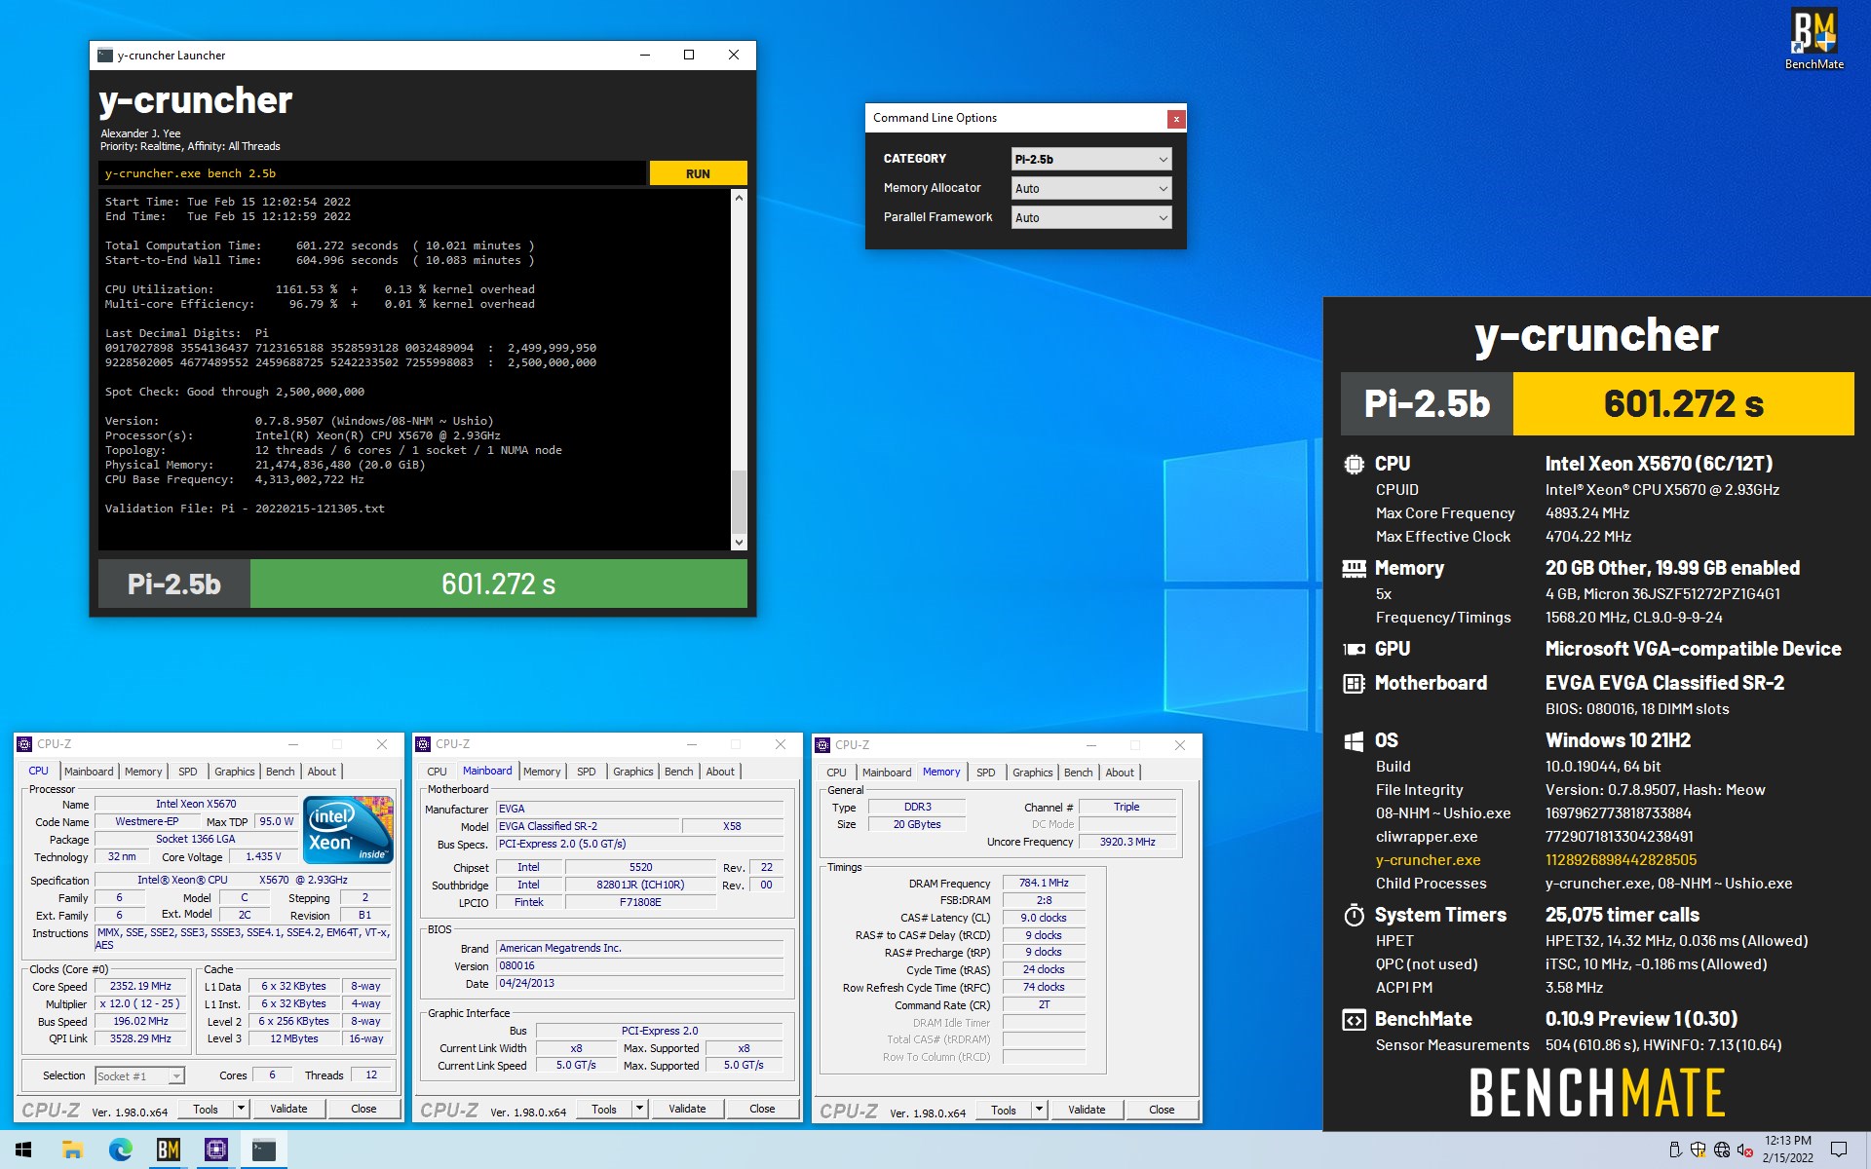Click the DRAM Frequency 784.1 MHz value
The width and height of the screenshot is (1871, 1169).
pyautogui.click(x=1044, y=883)
